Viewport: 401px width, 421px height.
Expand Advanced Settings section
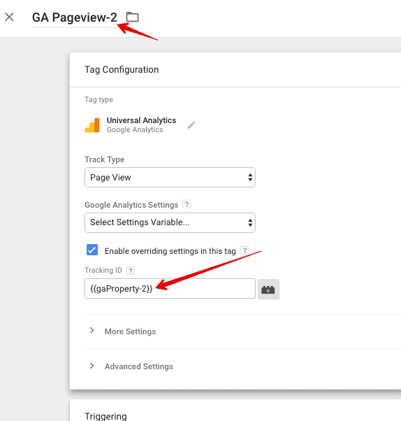[x=131, y=366]
